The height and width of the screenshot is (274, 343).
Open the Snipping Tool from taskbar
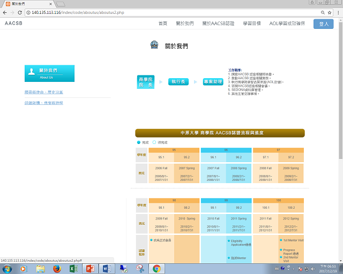[140, 269]
